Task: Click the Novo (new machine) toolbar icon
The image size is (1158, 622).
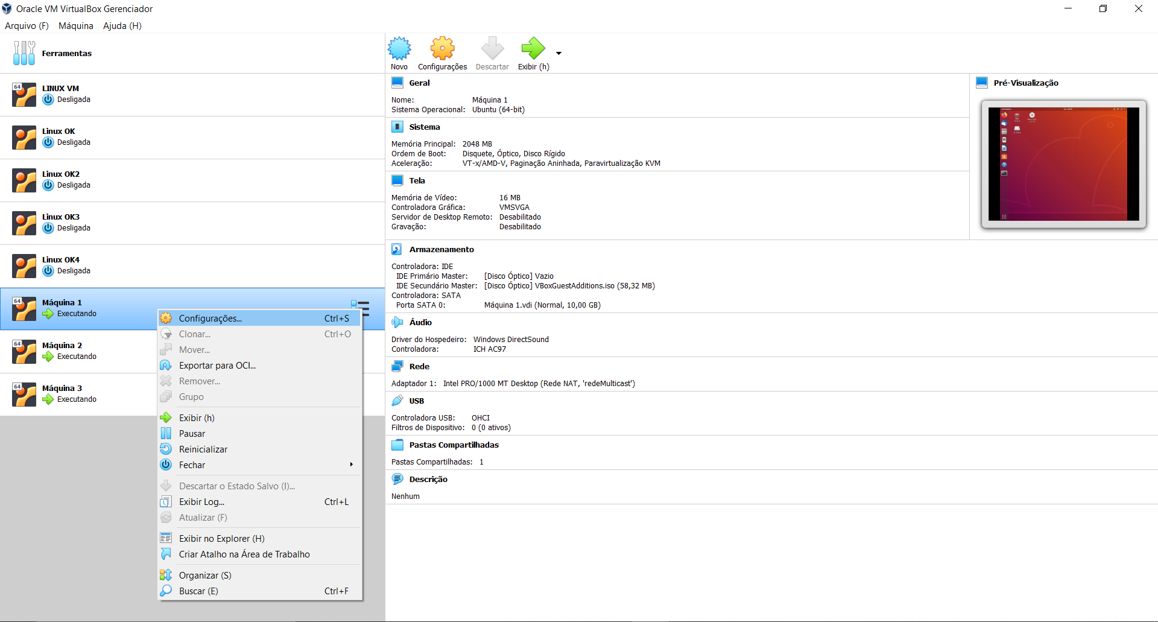Action: [x=399, y=48]
